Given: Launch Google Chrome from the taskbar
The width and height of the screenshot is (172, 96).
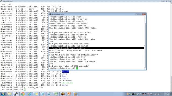Looking at the screenshot, I should 23,94.
